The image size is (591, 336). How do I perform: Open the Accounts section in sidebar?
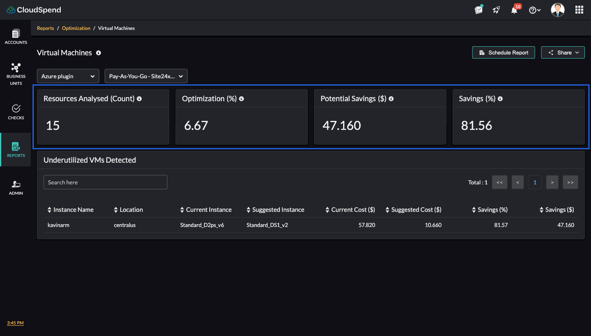(16, 37)
